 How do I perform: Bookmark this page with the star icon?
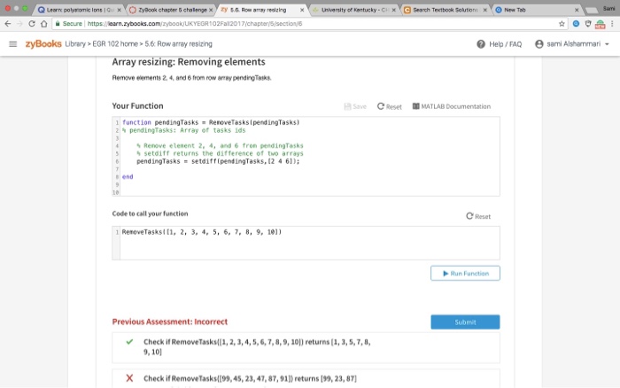(x=562, y=24)
